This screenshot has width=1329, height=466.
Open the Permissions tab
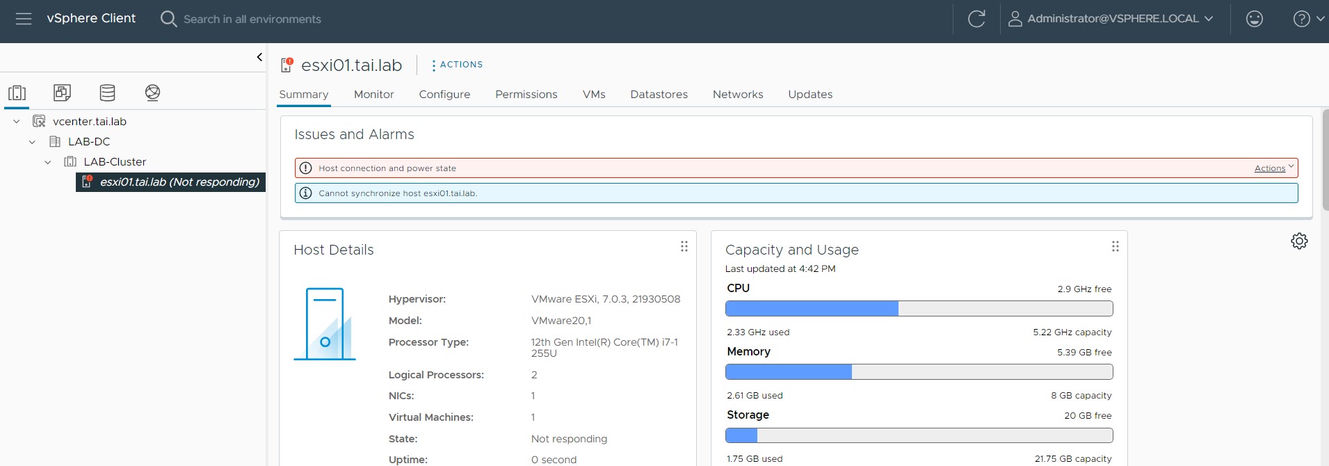coord(526,95)
